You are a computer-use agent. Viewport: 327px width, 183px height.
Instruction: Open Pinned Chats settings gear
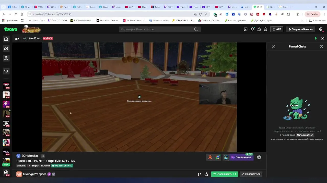(321, 47)
